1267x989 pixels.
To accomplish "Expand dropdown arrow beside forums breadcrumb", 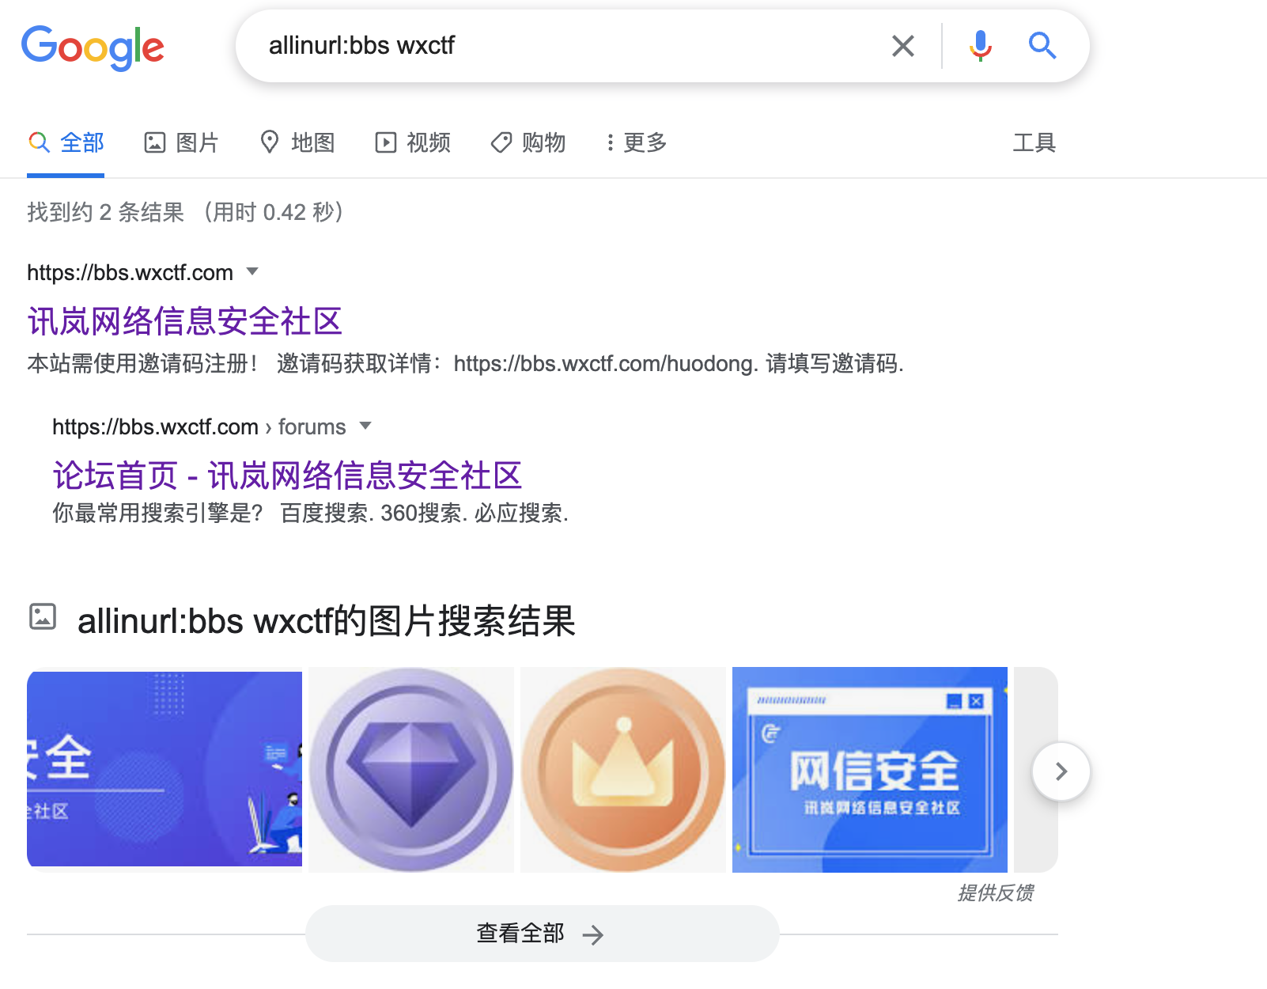I will pos(365,426).
